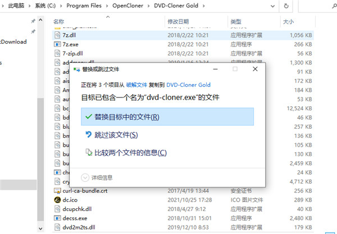Select the curl-ca-bundle.crt certificate icon
337x234 pixels.
(57, 190)
